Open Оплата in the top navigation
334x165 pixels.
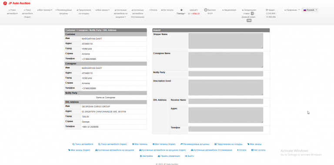click(153, 10)
